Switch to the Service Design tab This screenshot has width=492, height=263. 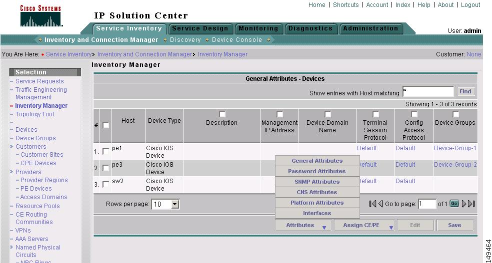[x=200, y=28]
